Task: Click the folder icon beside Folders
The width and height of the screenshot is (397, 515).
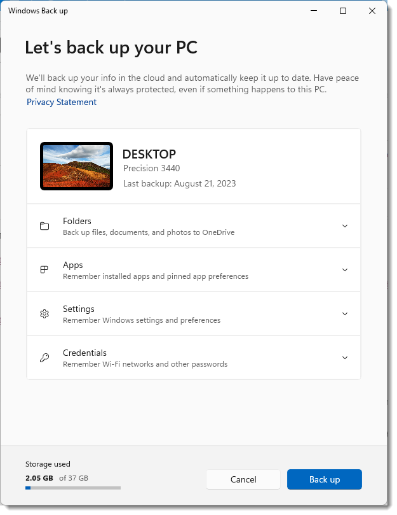Action: point(44,226)
